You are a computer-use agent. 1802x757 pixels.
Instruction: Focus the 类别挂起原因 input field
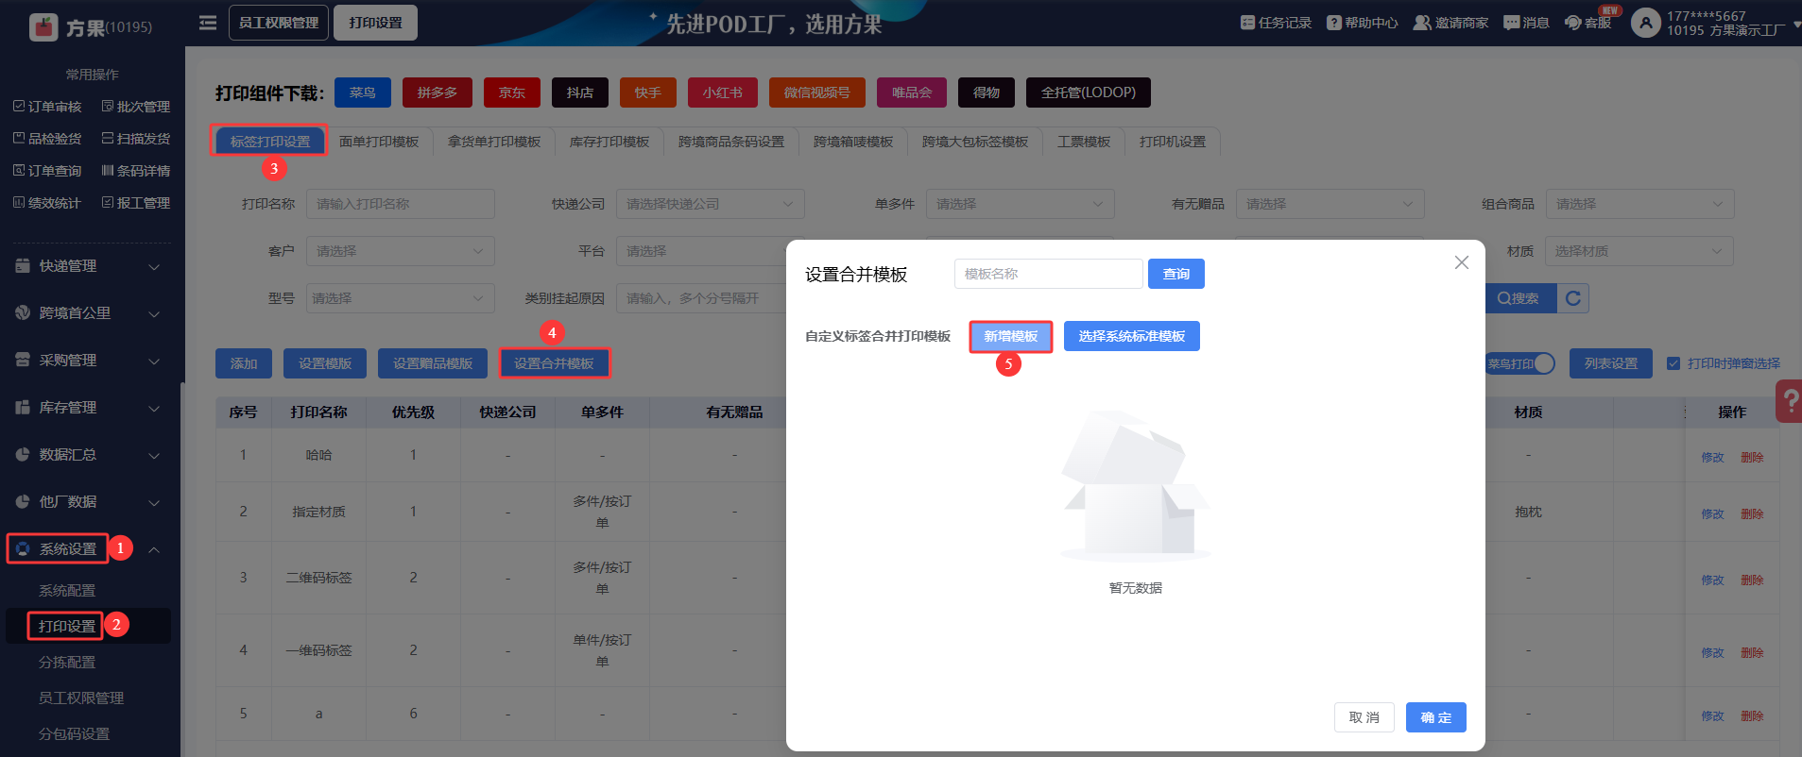click(x=701, y=298)
